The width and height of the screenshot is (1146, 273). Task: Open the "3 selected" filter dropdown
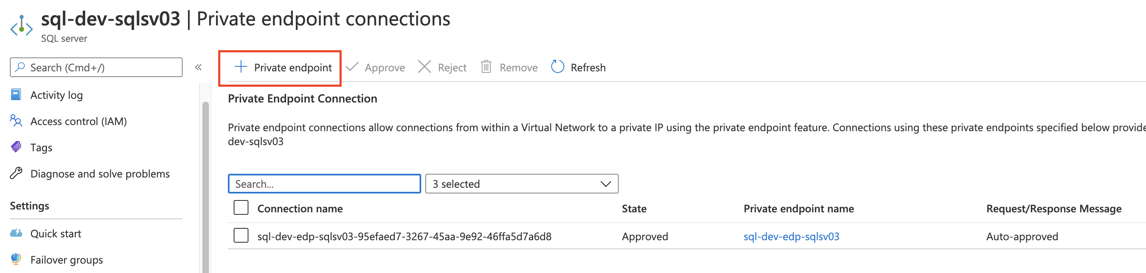522,184
